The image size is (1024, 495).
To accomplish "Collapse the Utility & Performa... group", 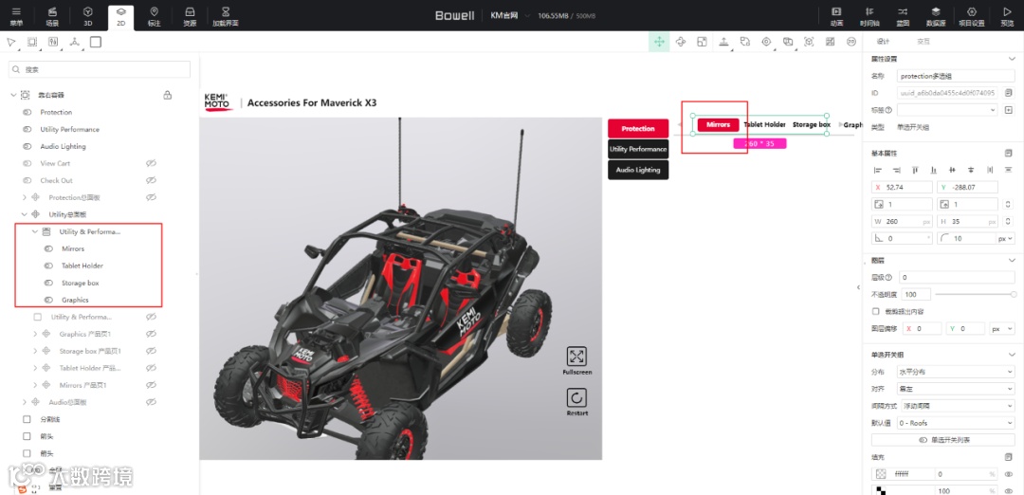I will pyautogui.click(x=35, y=231).
